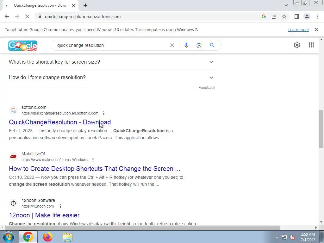Click the forward navigation arrow
The height and width of the screenshot is (243, 324).
pos(17,16)
